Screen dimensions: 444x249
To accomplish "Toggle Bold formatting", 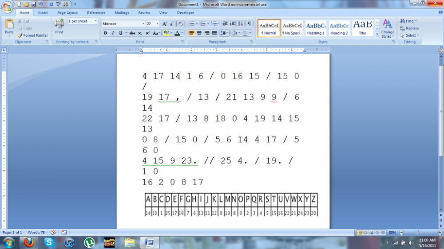I will coord(105,33).
